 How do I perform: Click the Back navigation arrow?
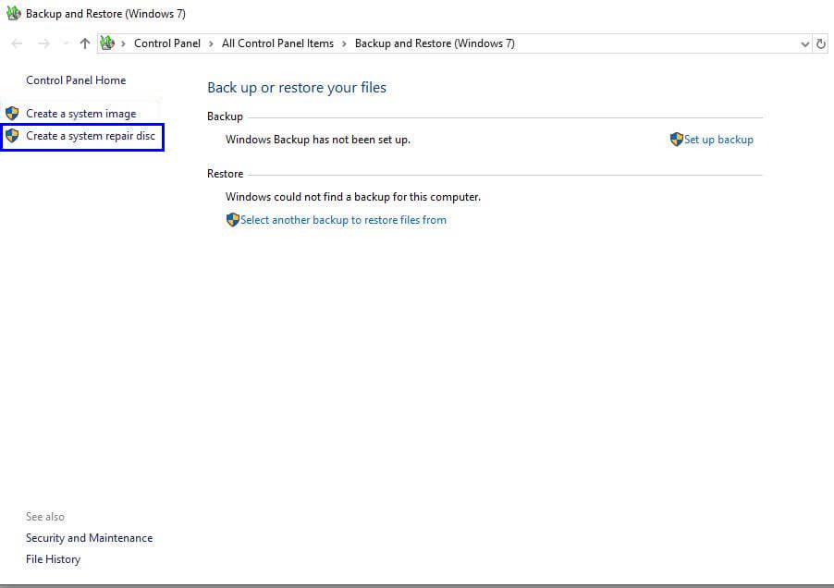(17, 43)
